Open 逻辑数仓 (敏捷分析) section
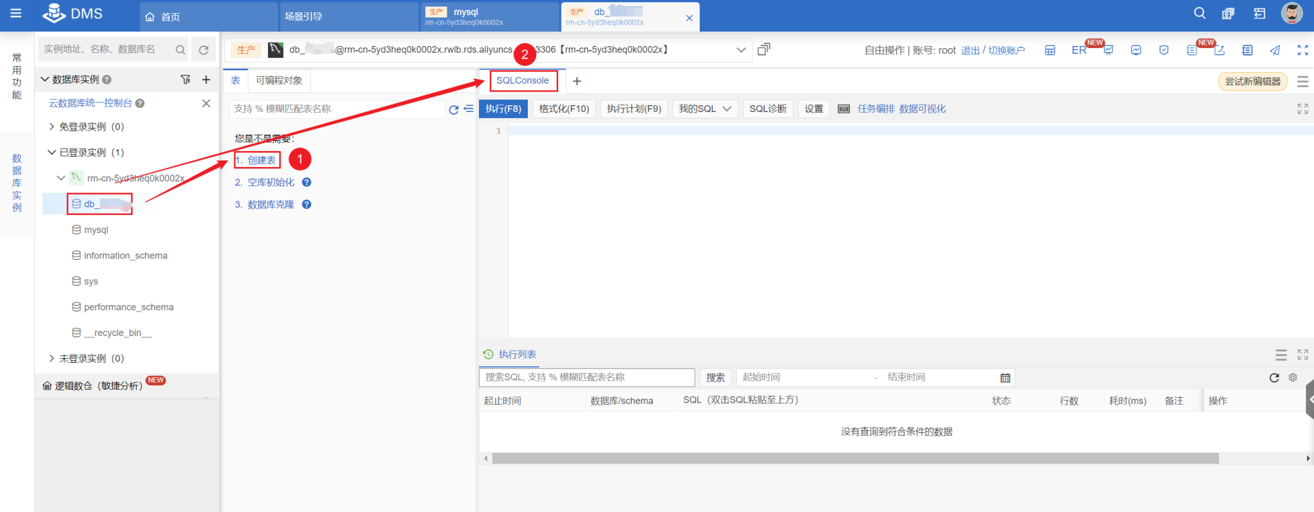 (98, 386)
